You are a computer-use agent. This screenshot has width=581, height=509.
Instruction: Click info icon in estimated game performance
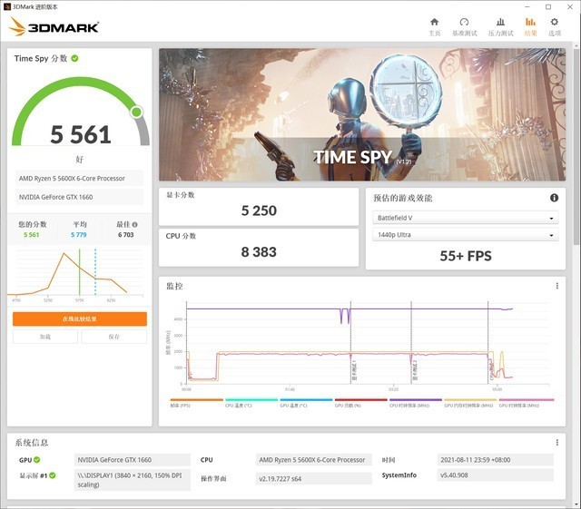tap(554, 198)
